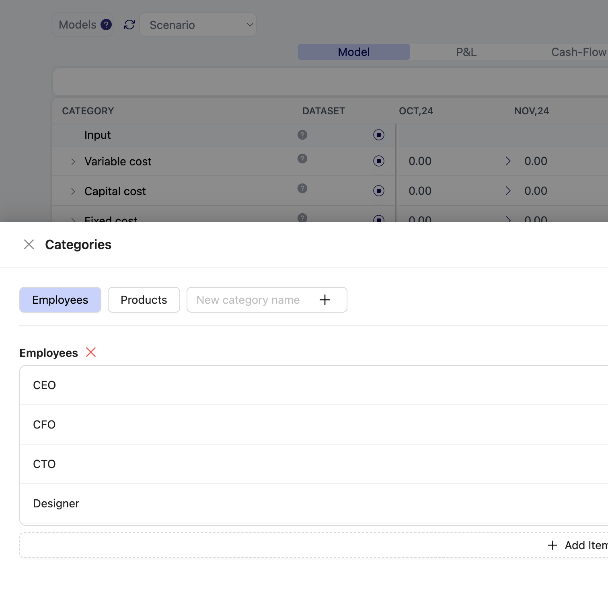
Task: Select Capital cost NOV,24 value 0.00
Action: click(x=536, y=191)
